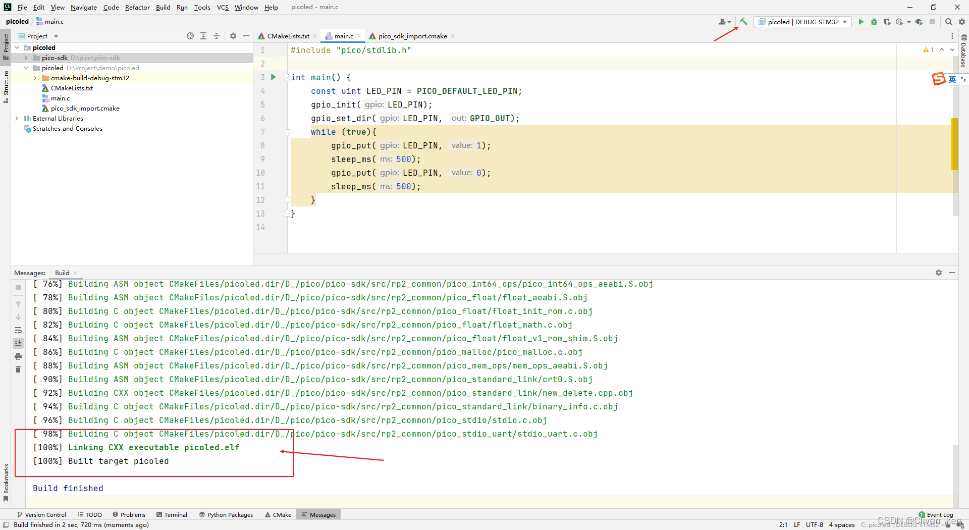Toggle soft-wrap in Messages output
This screenshot has width=969, height=530.
pyautogui.click(x=18, y=330)
